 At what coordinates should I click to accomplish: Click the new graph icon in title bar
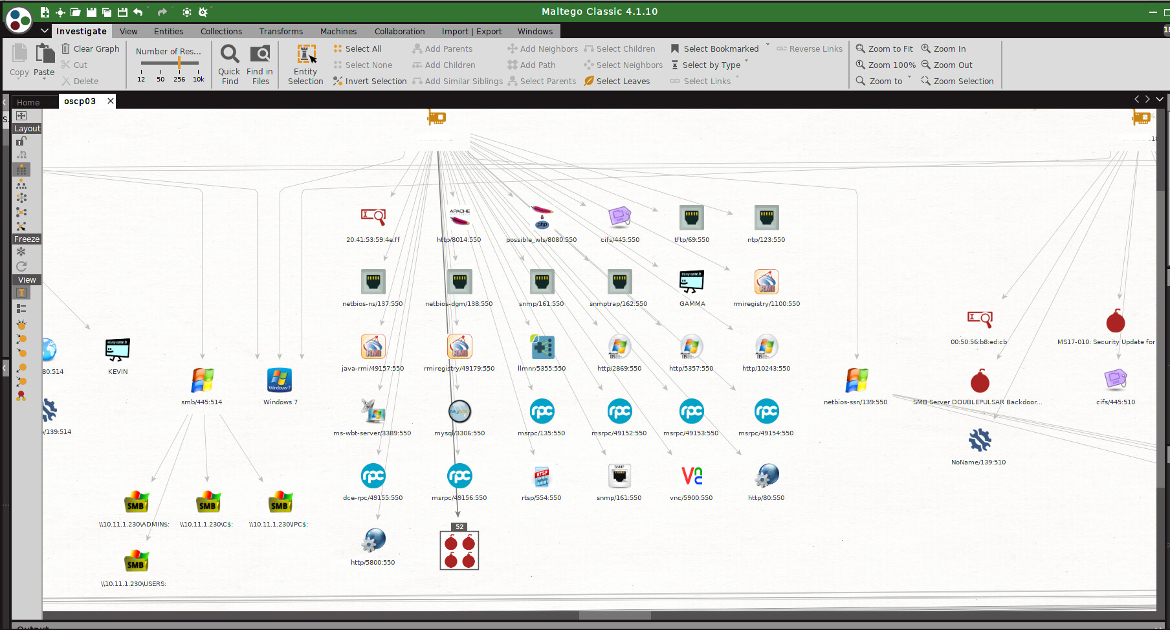click(45, 12)
